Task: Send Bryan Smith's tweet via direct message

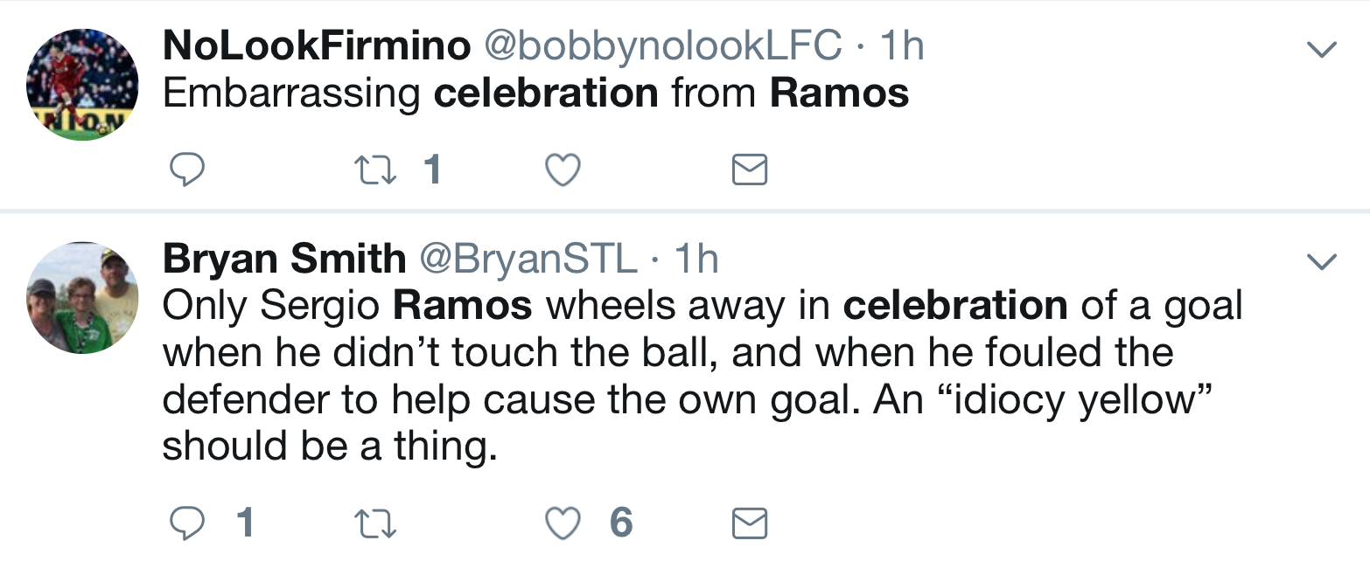Action: [x=749, y=523]
